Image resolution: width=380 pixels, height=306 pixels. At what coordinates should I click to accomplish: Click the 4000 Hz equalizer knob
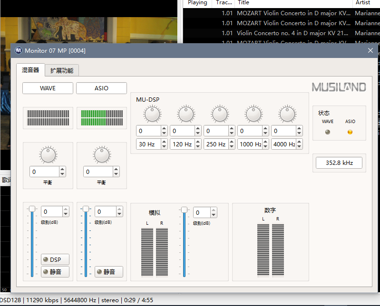coord(287,114)
